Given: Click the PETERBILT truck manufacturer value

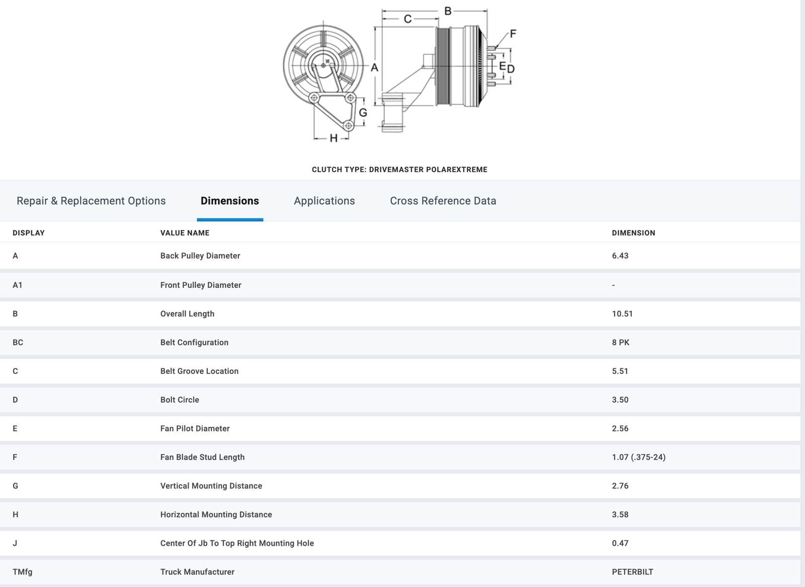Looking at the screenshot, I should pos(632,571).
